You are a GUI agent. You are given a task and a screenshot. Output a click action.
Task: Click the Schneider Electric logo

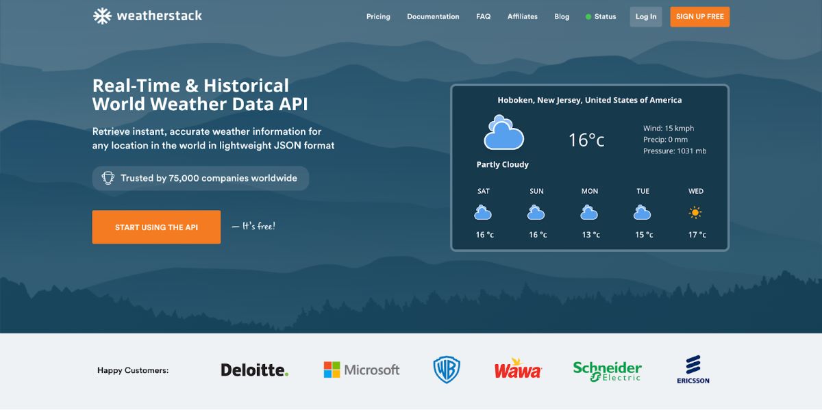point(606,370)
